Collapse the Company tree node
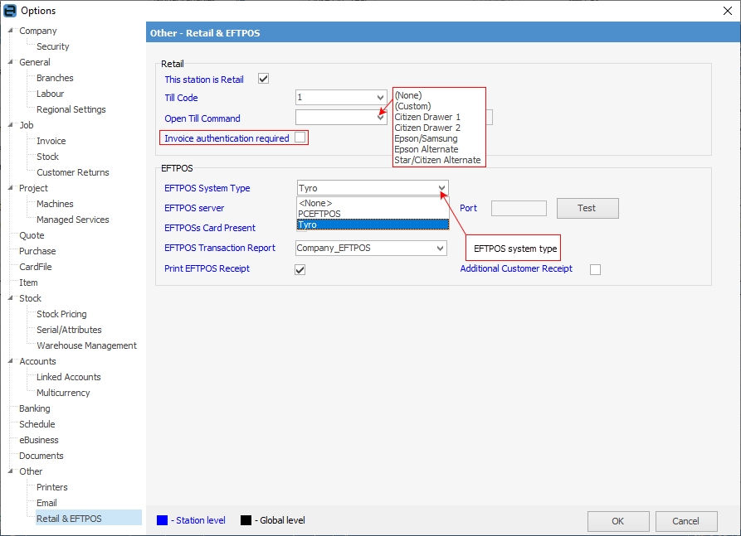The image size is (741, 536). (x=11, y=31)
